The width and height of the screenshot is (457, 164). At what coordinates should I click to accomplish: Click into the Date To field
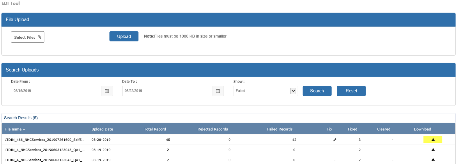pyautogui.click(x=167, y=91)
